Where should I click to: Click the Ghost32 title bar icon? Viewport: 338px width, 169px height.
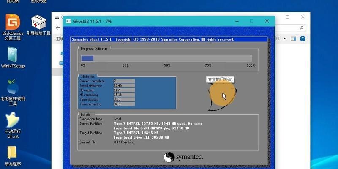[68, 21]
